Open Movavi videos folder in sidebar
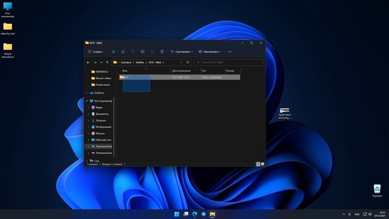This screenshot has height=219, width=389. pyautogui.click(x=102, y=78)
